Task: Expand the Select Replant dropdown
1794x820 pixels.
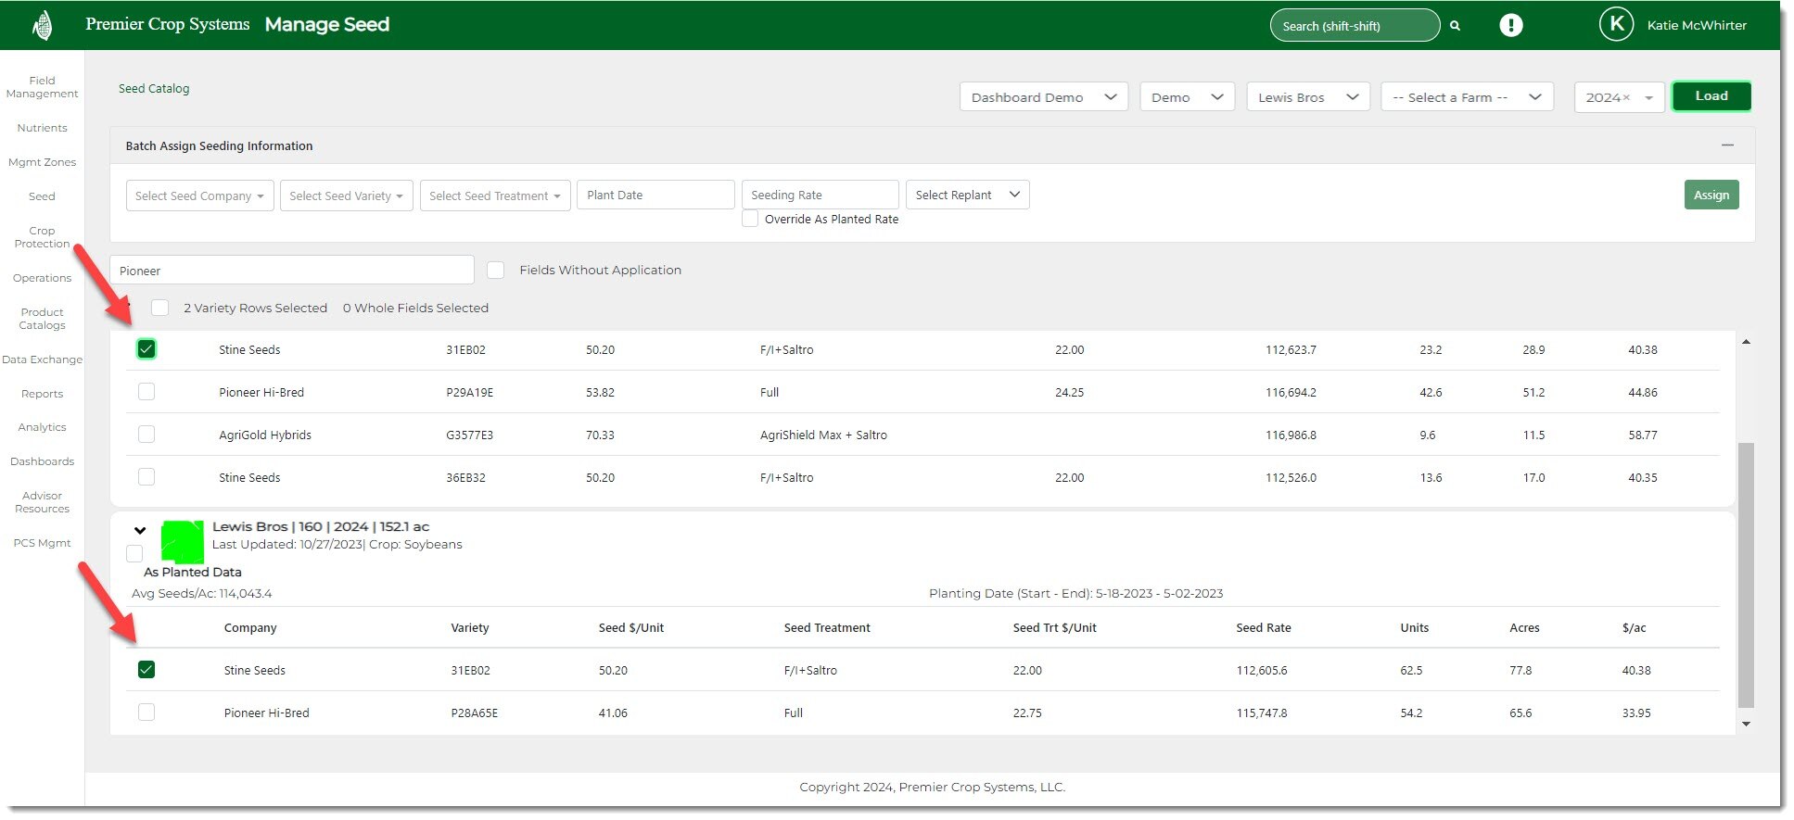Action: (967, 196)
